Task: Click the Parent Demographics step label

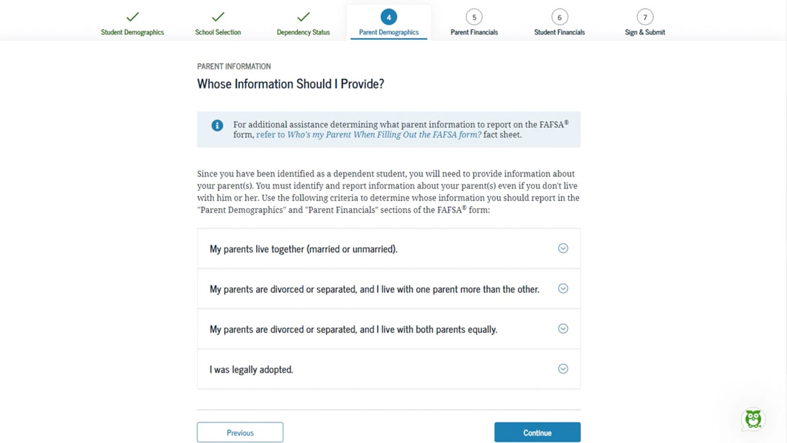Action: (389, 33)
